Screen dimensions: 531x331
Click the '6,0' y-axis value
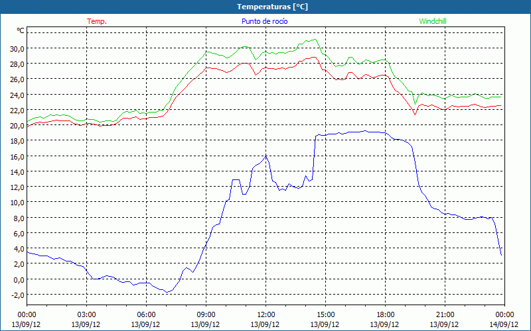click(x=19, y=234)
